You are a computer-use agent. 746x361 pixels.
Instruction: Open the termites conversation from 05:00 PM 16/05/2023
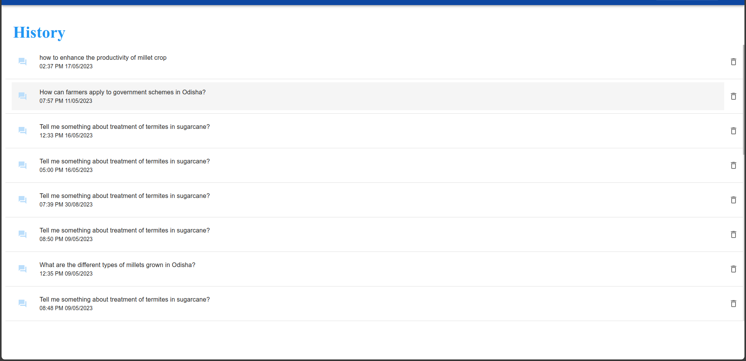pos(124,161)
